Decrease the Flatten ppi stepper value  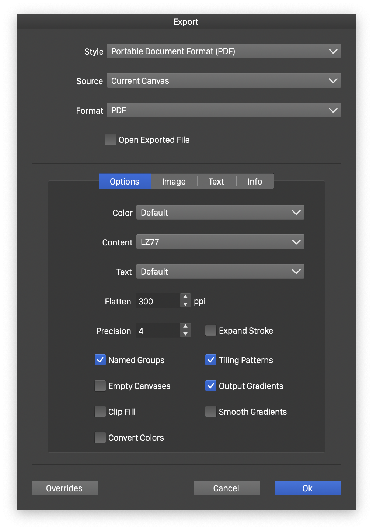(x=185, y=304)
